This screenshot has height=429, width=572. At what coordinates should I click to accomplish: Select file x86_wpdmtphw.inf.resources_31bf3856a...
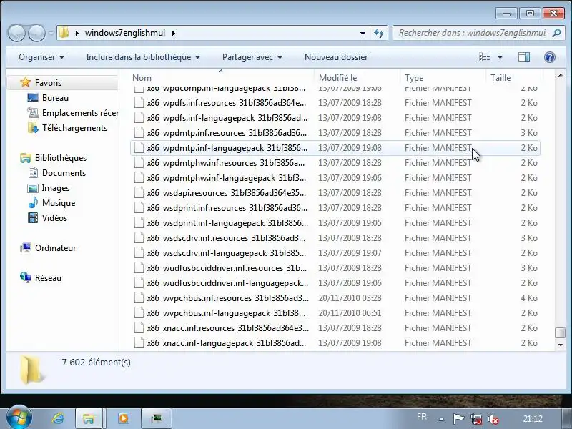tap(335, 163)
